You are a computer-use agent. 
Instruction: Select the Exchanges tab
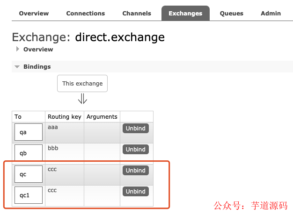(x=185, y=13)
